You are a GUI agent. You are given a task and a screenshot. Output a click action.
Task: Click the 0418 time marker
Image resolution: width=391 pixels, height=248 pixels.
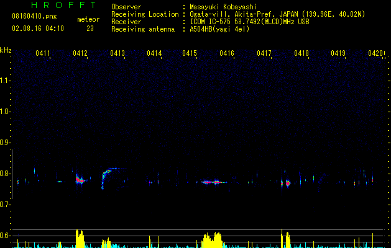301,53
